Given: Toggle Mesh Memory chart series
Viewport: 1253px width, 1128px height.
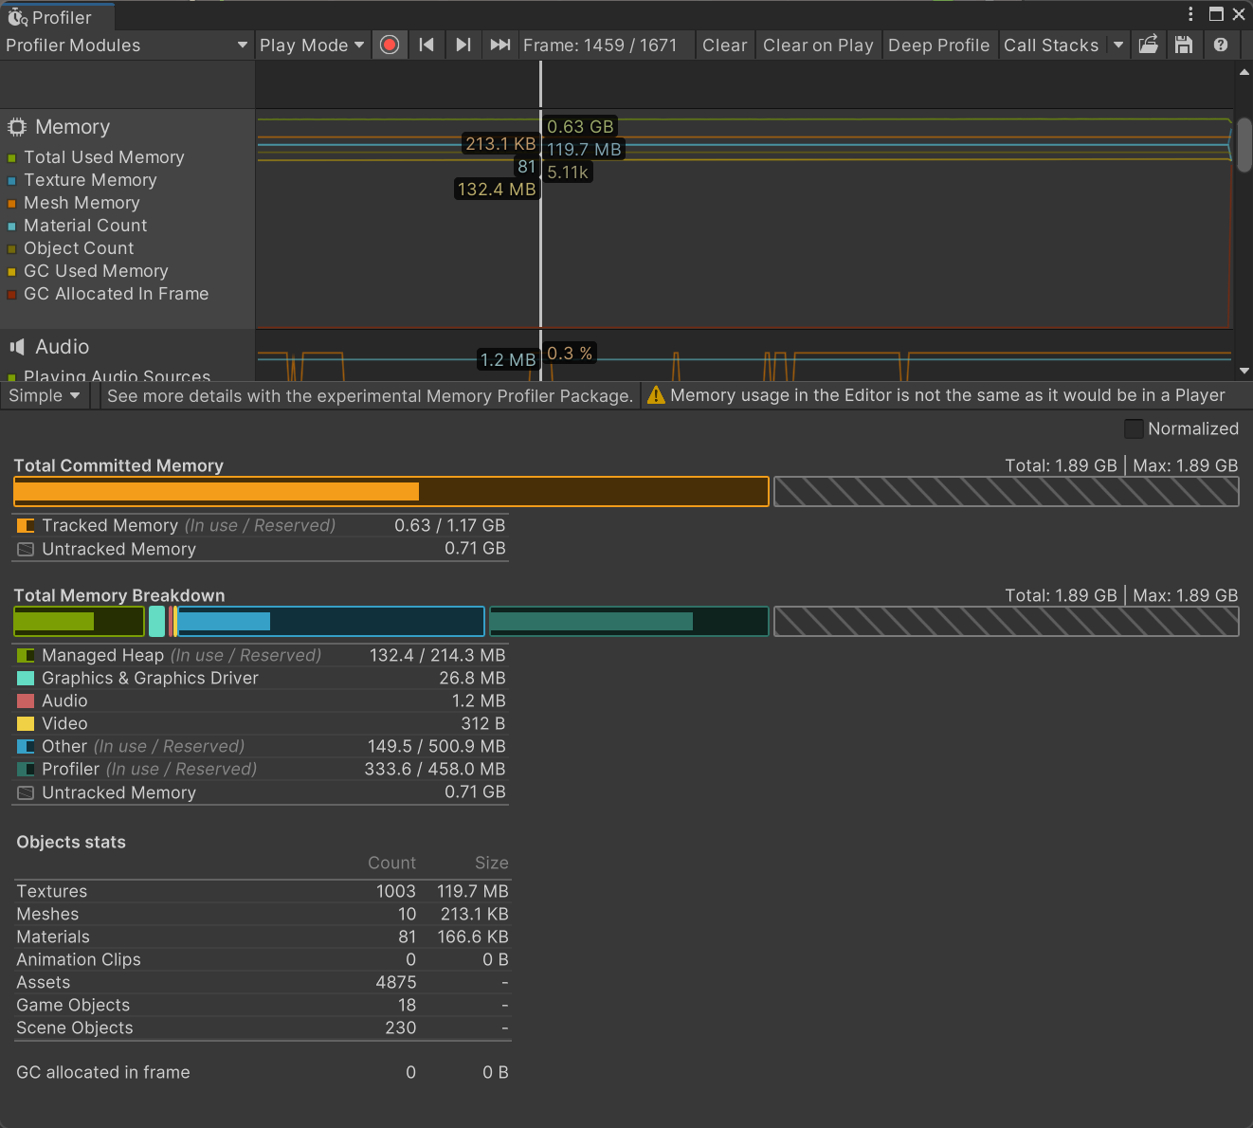Looking at the screenshot, I should tap(12, 204).
